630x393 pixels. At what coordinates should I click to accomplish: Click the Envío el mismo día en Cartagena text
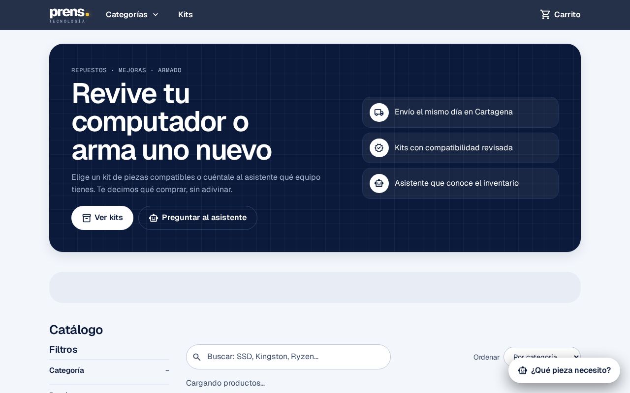point(454,112)
